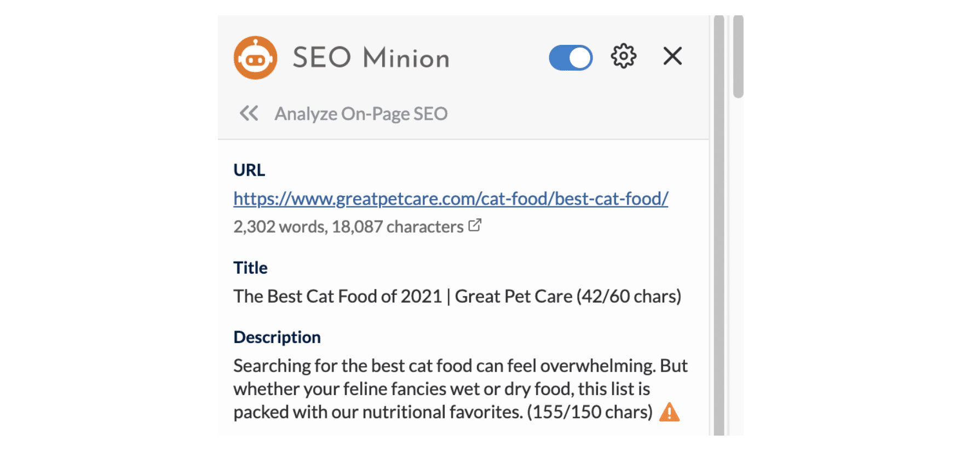Click the page title text with 42/60 chars
The height and width of the screenshot is (452, 956).
[x=457, y=296]
